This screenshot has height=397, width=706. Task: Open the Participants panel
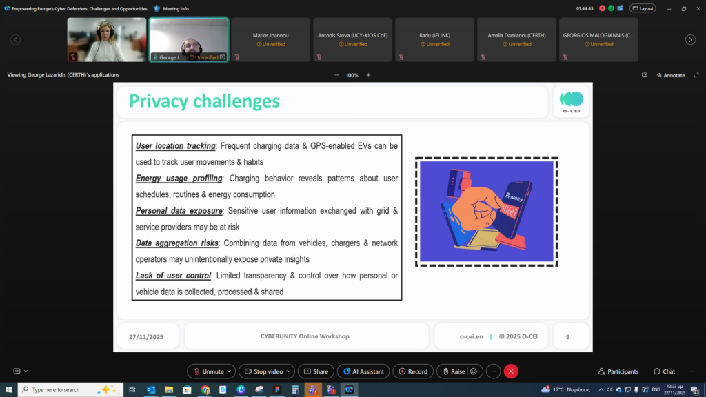click(x=618, y=371)
